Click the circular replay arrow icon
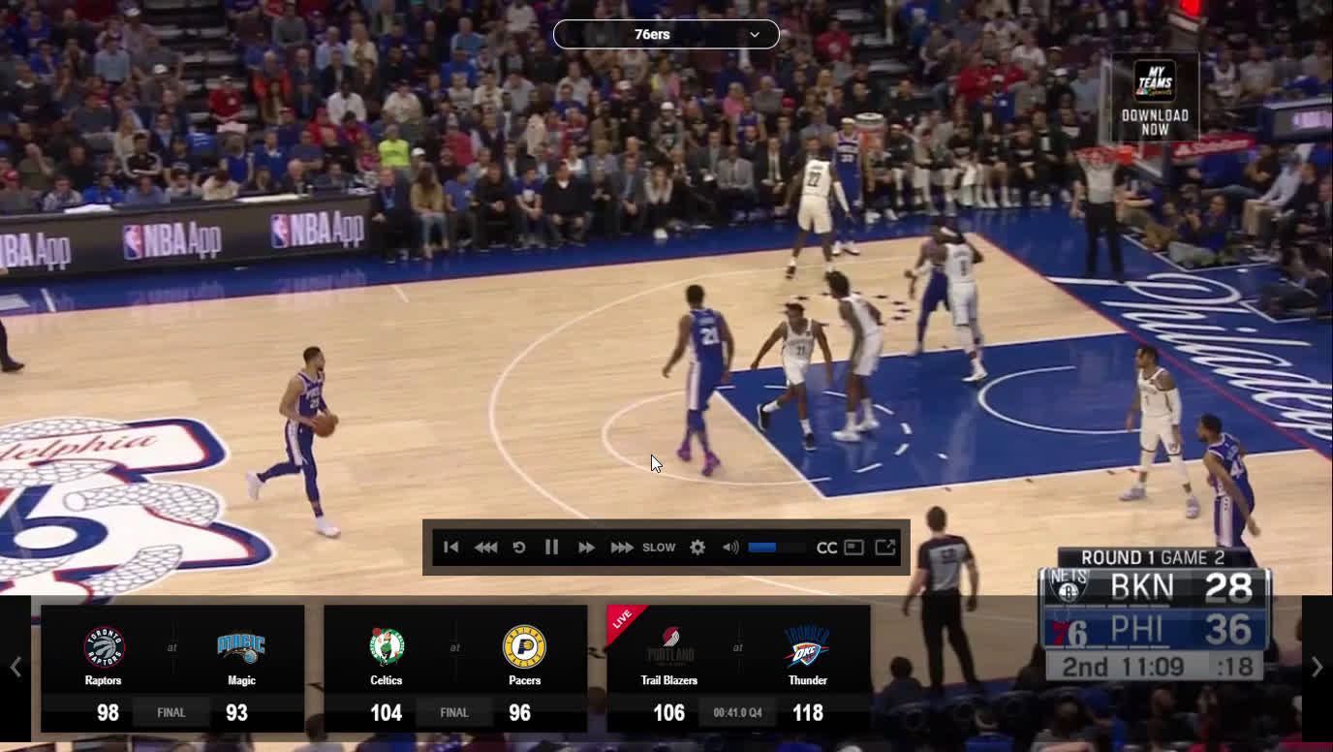1333x752 pixels. pos(519,548)
